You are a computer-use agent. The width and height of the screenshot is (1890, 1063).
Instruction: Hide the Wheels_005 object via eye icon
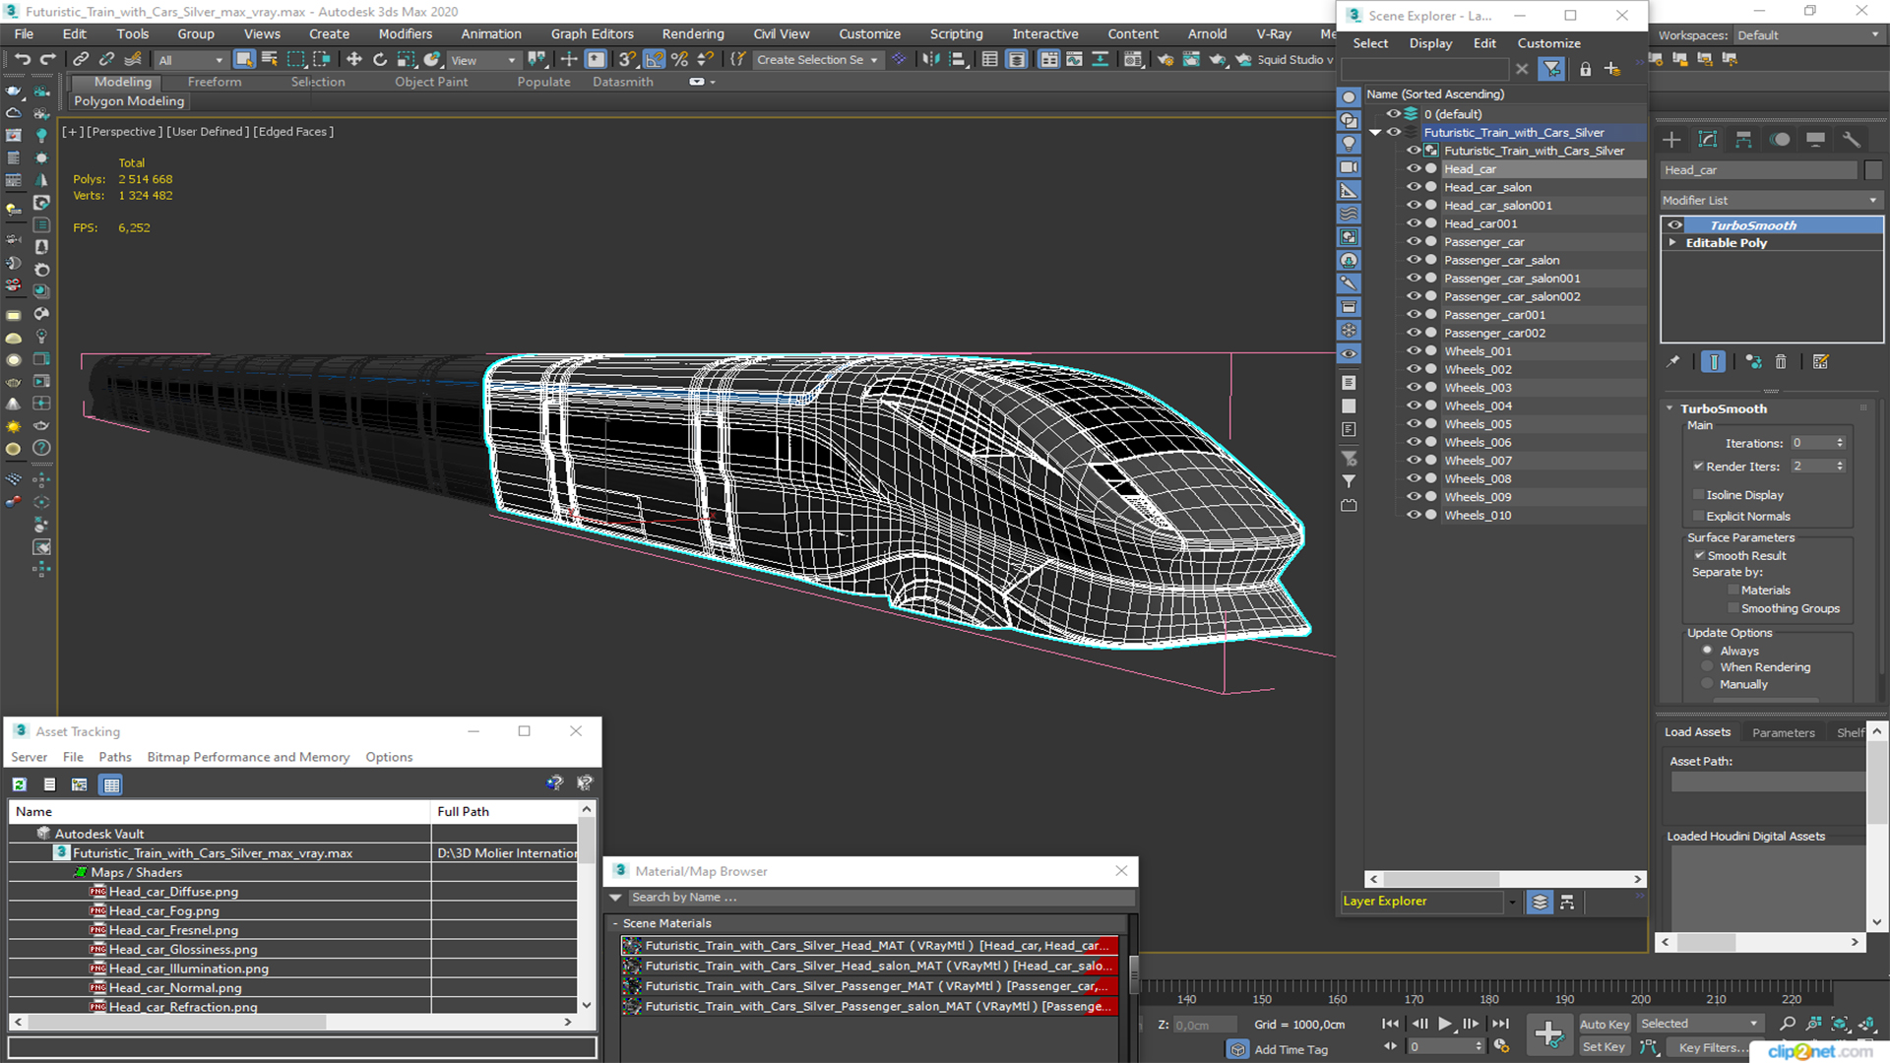pyautogui.click(x=1414, y=424)
